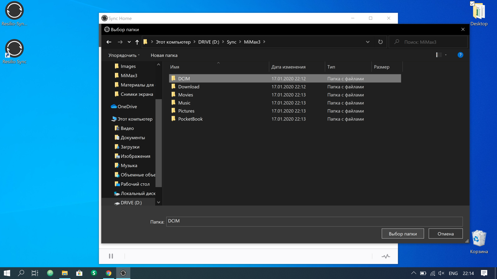Click the search MiMax3 field
The height and width of the screenshot is (279, 497).
tap(428, 42)
